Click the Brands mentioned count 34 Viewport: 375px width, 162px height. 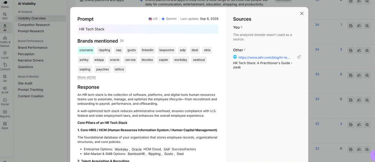pos(122,41)
